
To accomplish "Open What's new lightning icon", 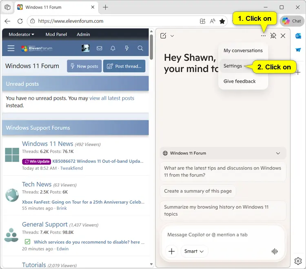I will click(126, 48).
